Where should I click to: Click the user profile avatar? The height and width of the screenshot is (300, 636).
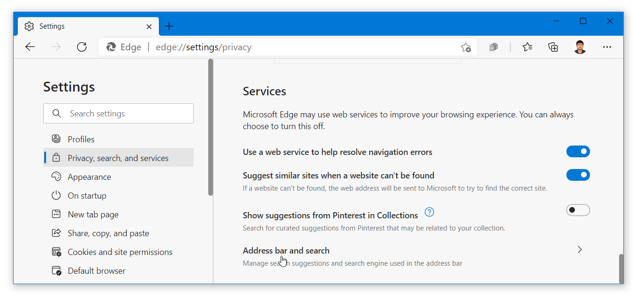tap(580, 47)
